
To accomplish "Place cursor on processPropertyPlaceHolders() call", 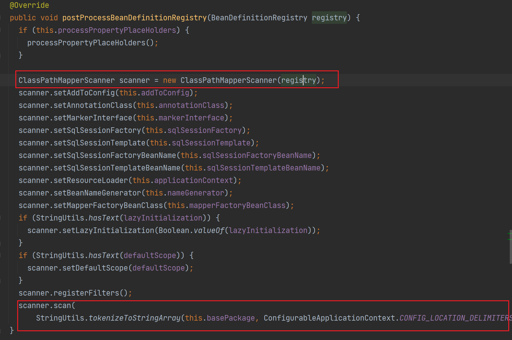I will pos(86,43).
